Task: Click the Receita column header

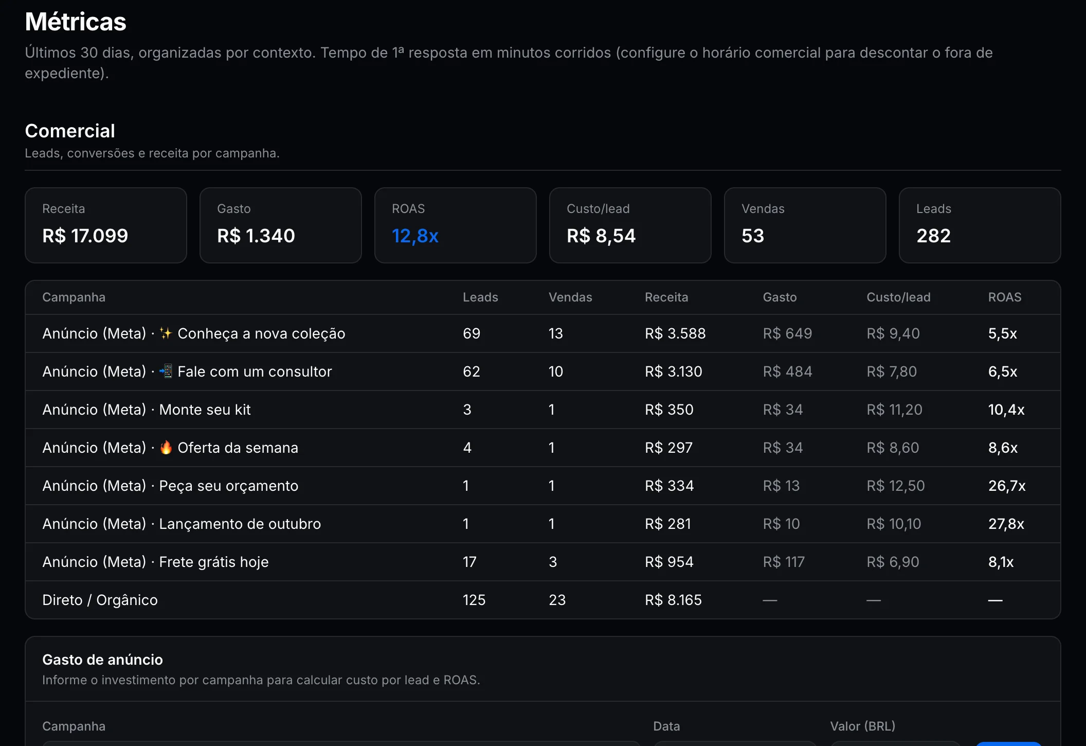Action: pos(666,297)
